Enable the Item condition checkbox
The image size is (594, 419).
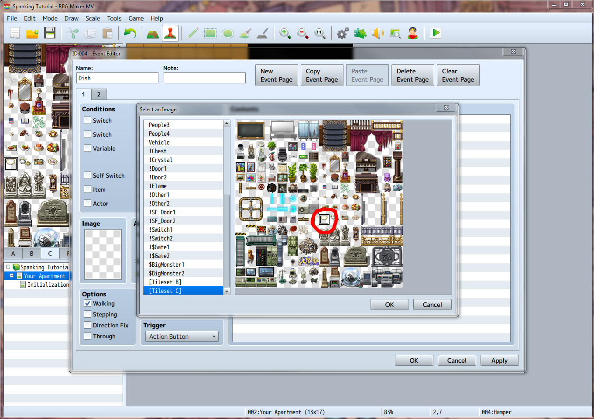tap(88, 189)
